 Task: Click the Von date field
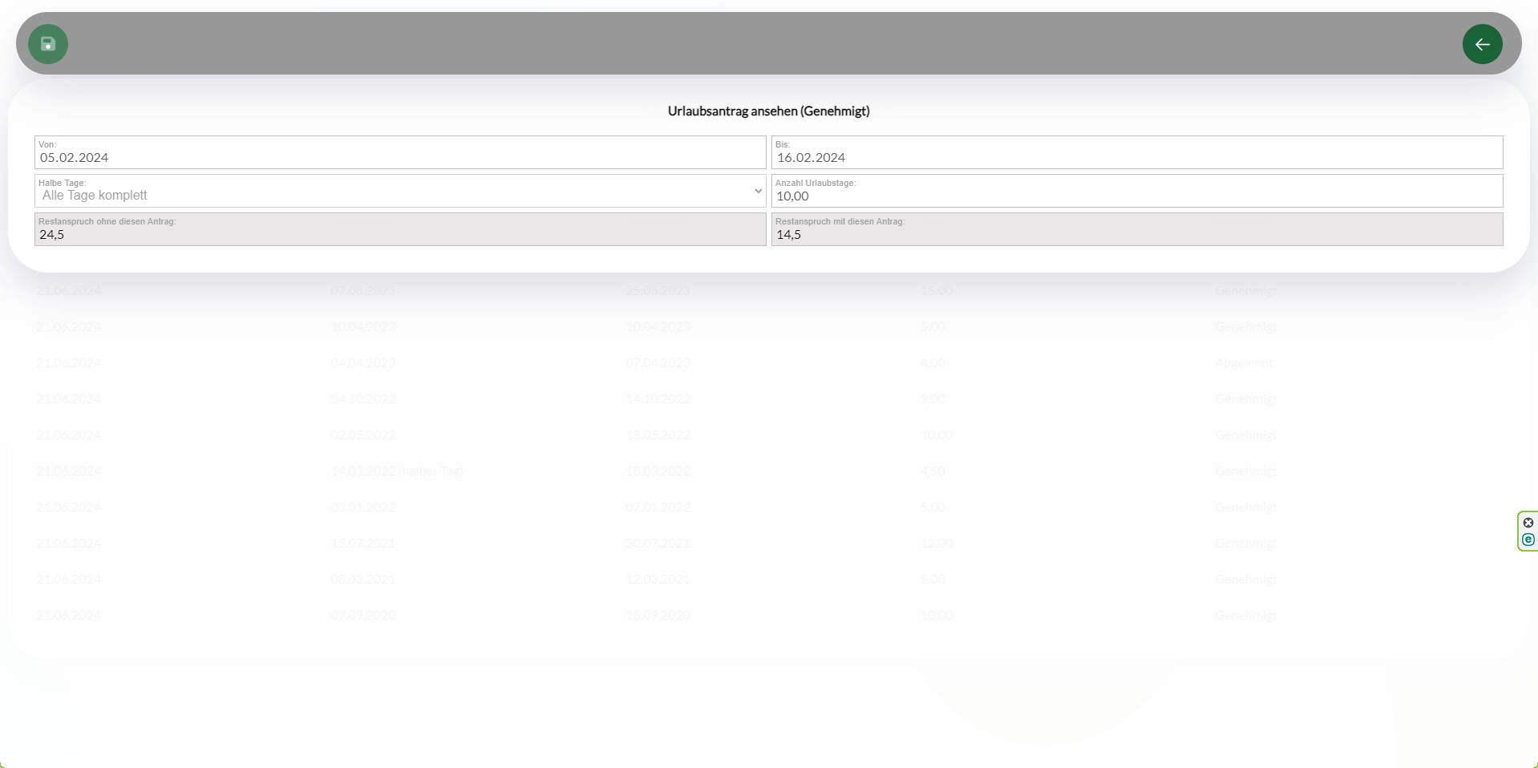click(x=399, y=157)
